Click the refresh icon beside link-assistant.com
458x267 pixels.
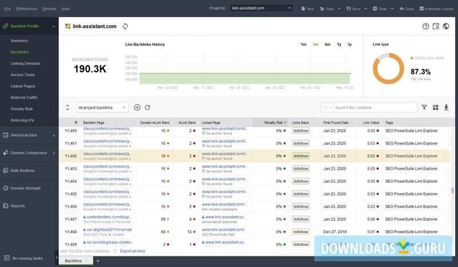tap(125, 26)
